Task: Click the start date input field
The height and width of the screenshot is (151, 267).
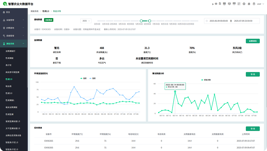Action: pyautogui.click(x=218, y=21)
